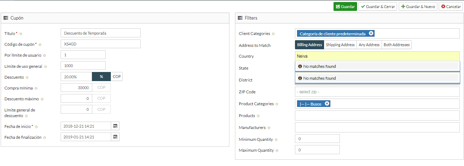Open the Products selection field
Viewport: 464px width, 166px height.
pyautogui.click(x=377, y=116)
